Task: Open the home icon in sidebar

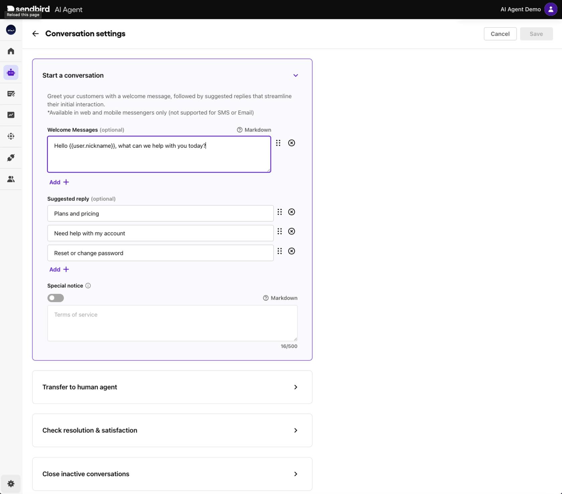Action: coord(11,51)
